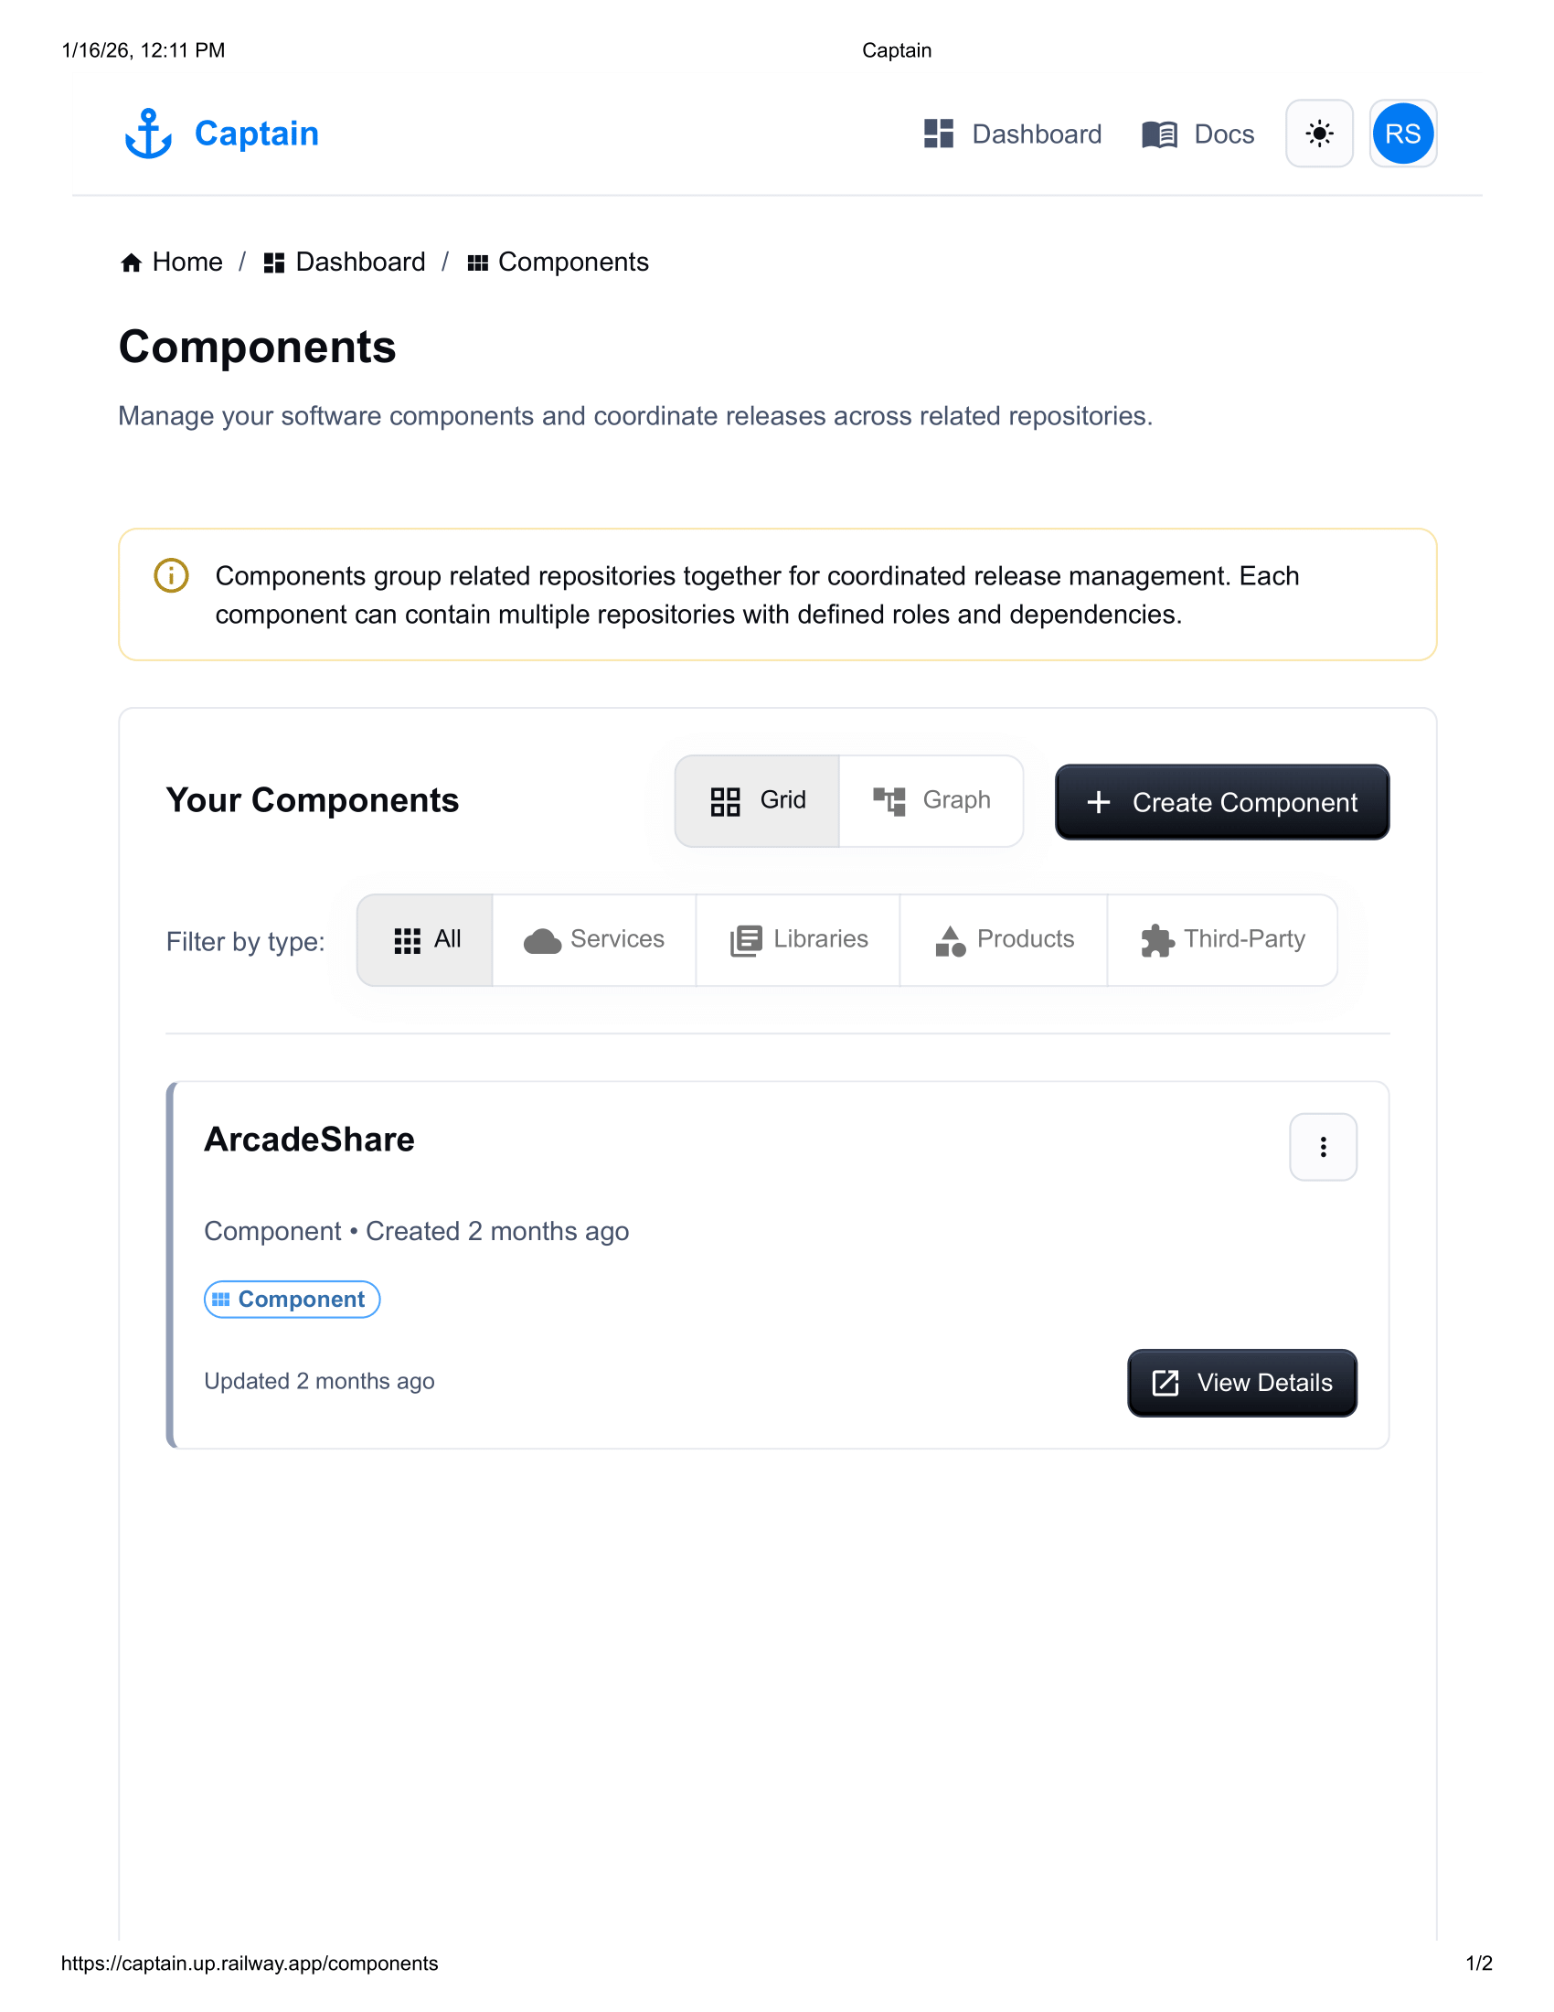Filter components by Products
This screenshot has width=1554, height=2012.
point(1003,939)
